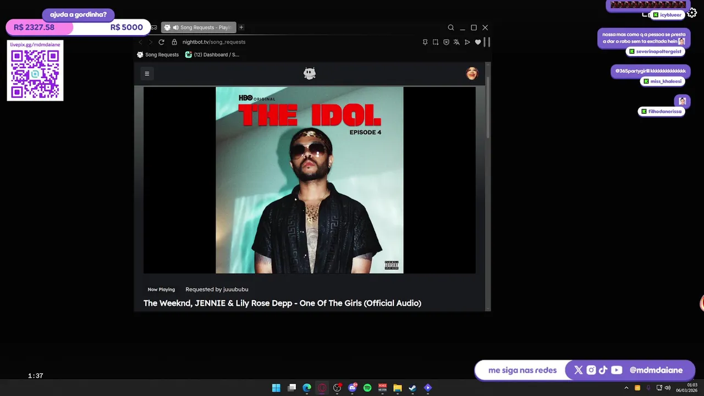This screenshot has height=396, width=704.
Task: Click the livepix.gg/mdmdaiane link text
Action: click(x=35, y=45)
